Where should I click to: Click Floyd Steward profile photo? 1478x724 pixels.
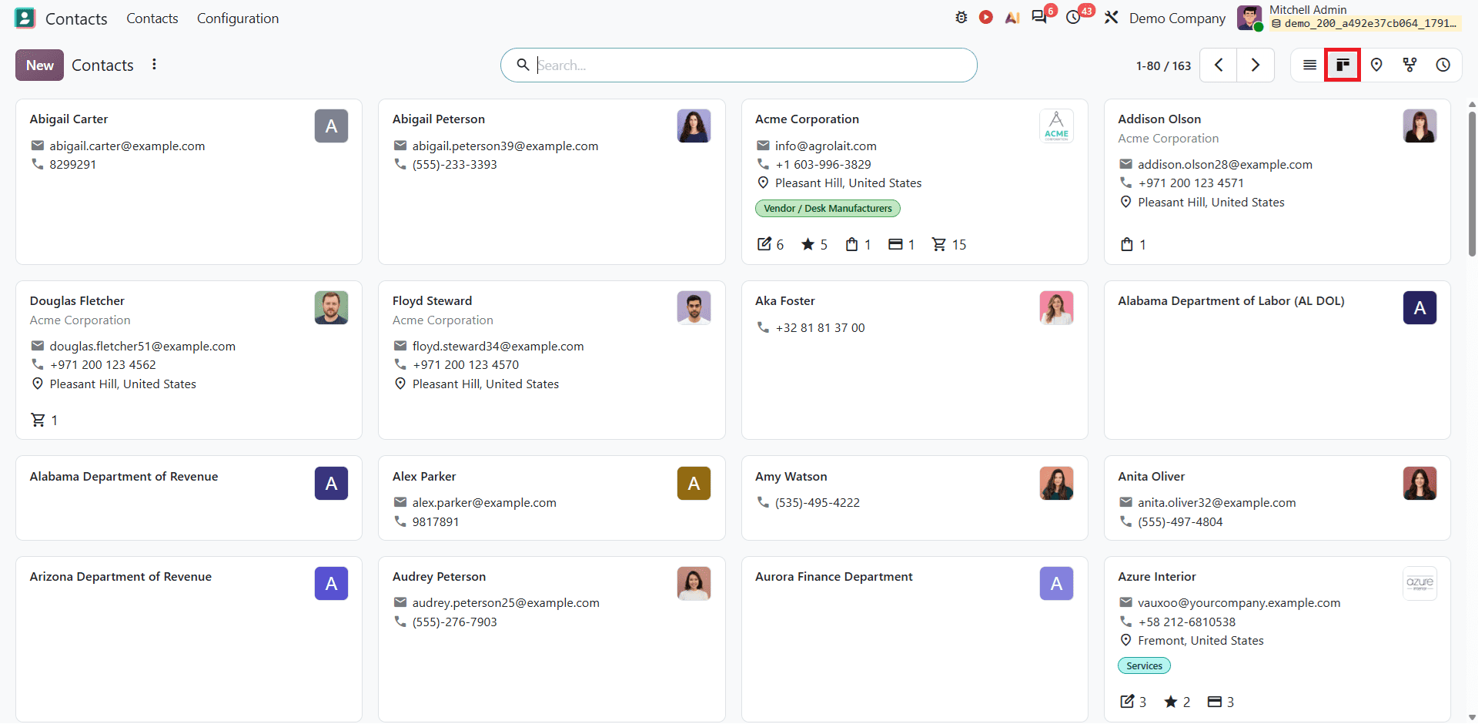[x=694, y=308]
